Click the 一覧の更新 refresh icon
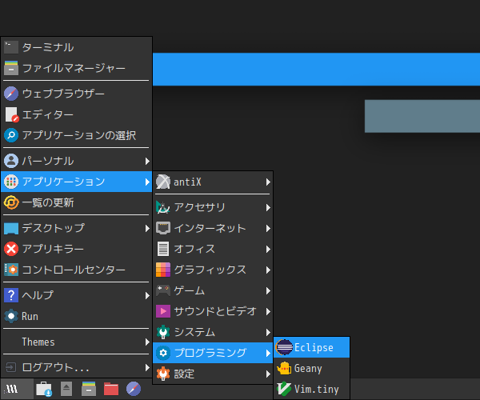The image size is (480, 400). (11, 202)
